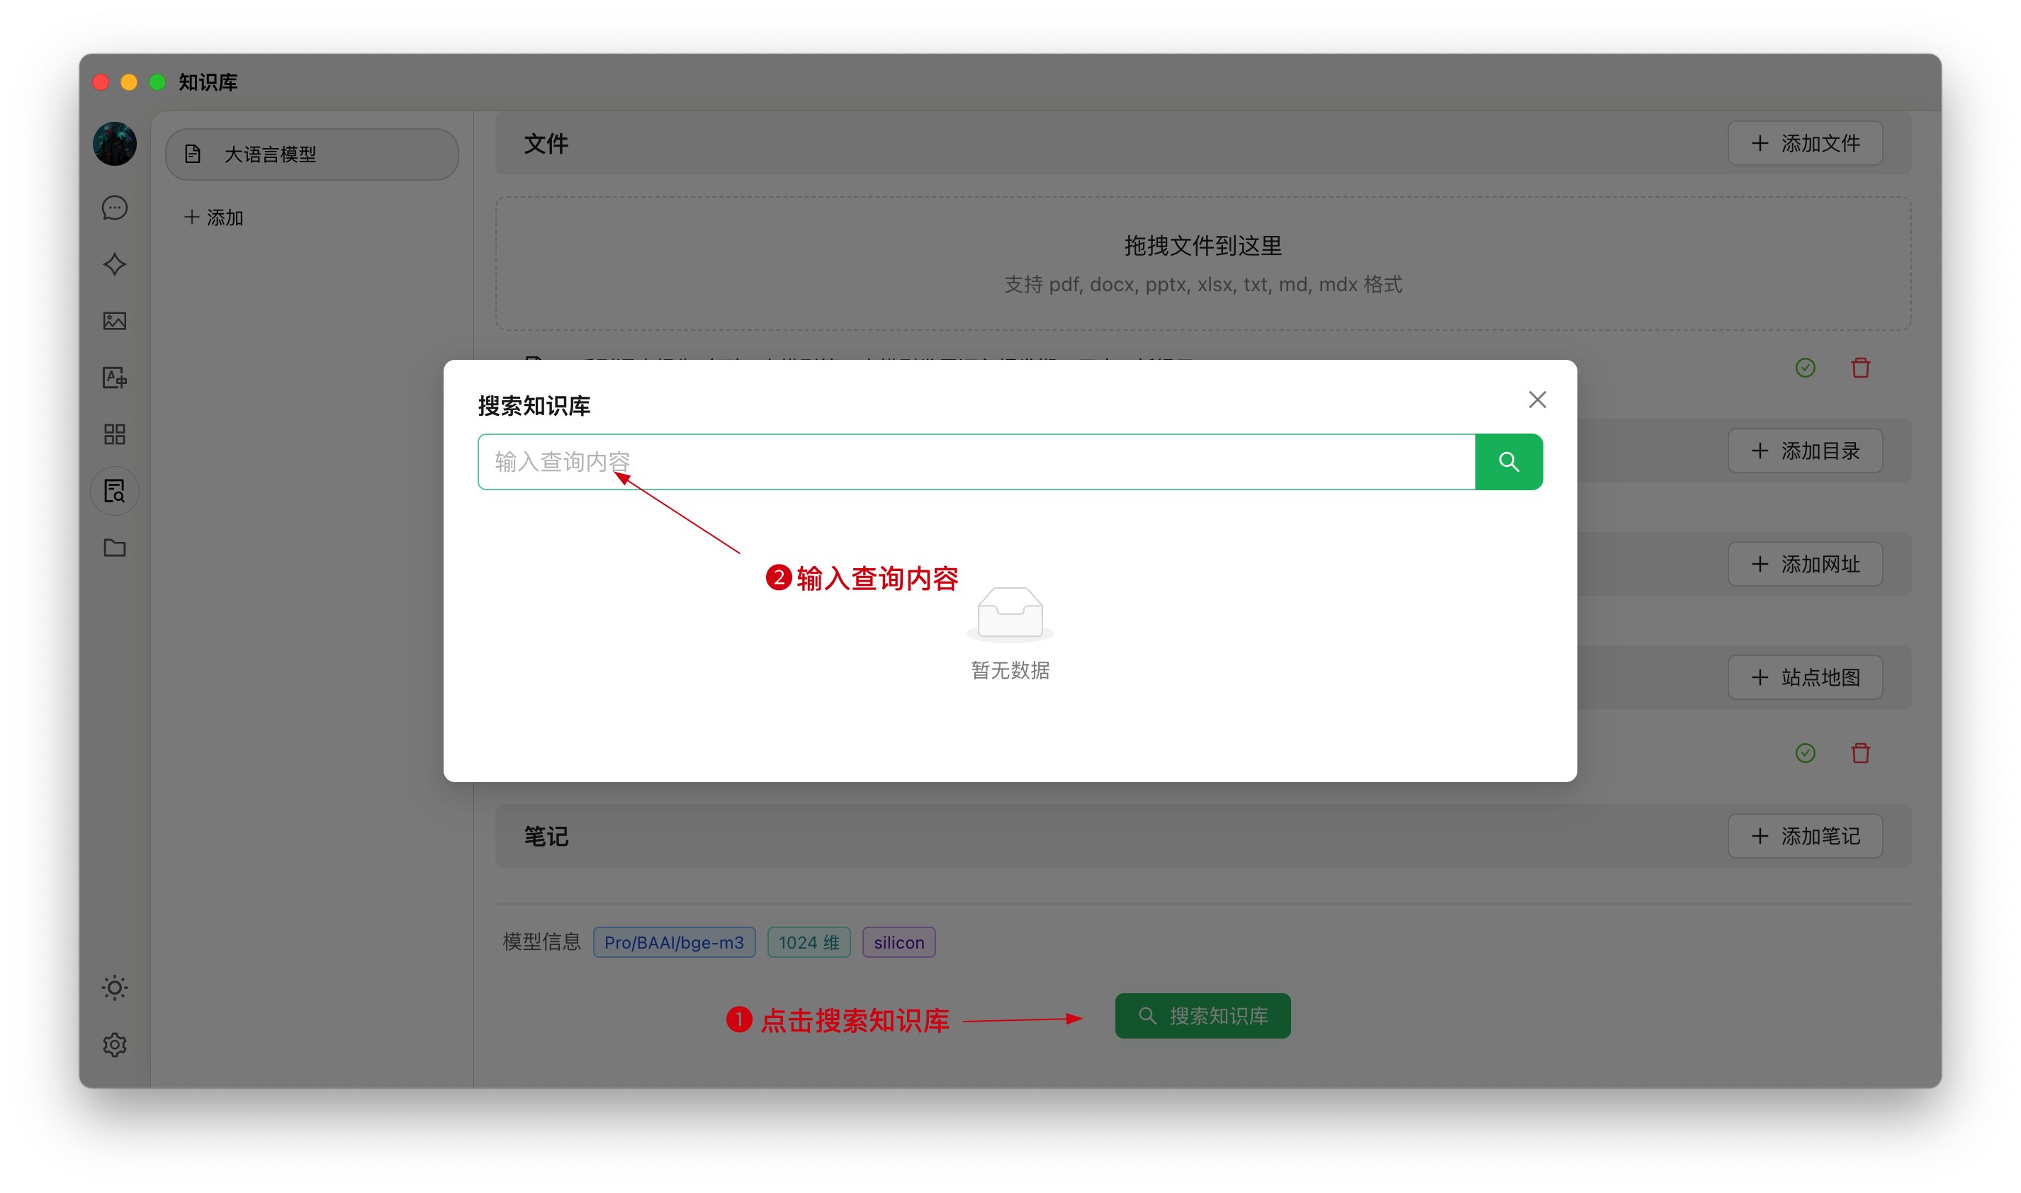Open the settings gear icon
The width and height of the screenshot is (2021, 1193).
pyautogui.click(x=115, y=1044)
